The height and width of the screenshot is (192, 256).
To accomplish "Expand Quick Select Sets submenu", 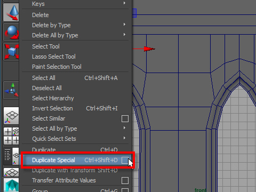I will pyautogui.click(x=125, y=138).
